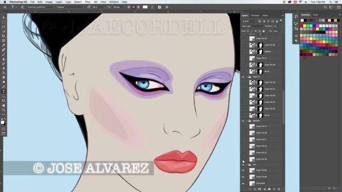The width and height of the screenshot is (342, 192).
Task: Click the Home icon in options bar
Action: 5,7
